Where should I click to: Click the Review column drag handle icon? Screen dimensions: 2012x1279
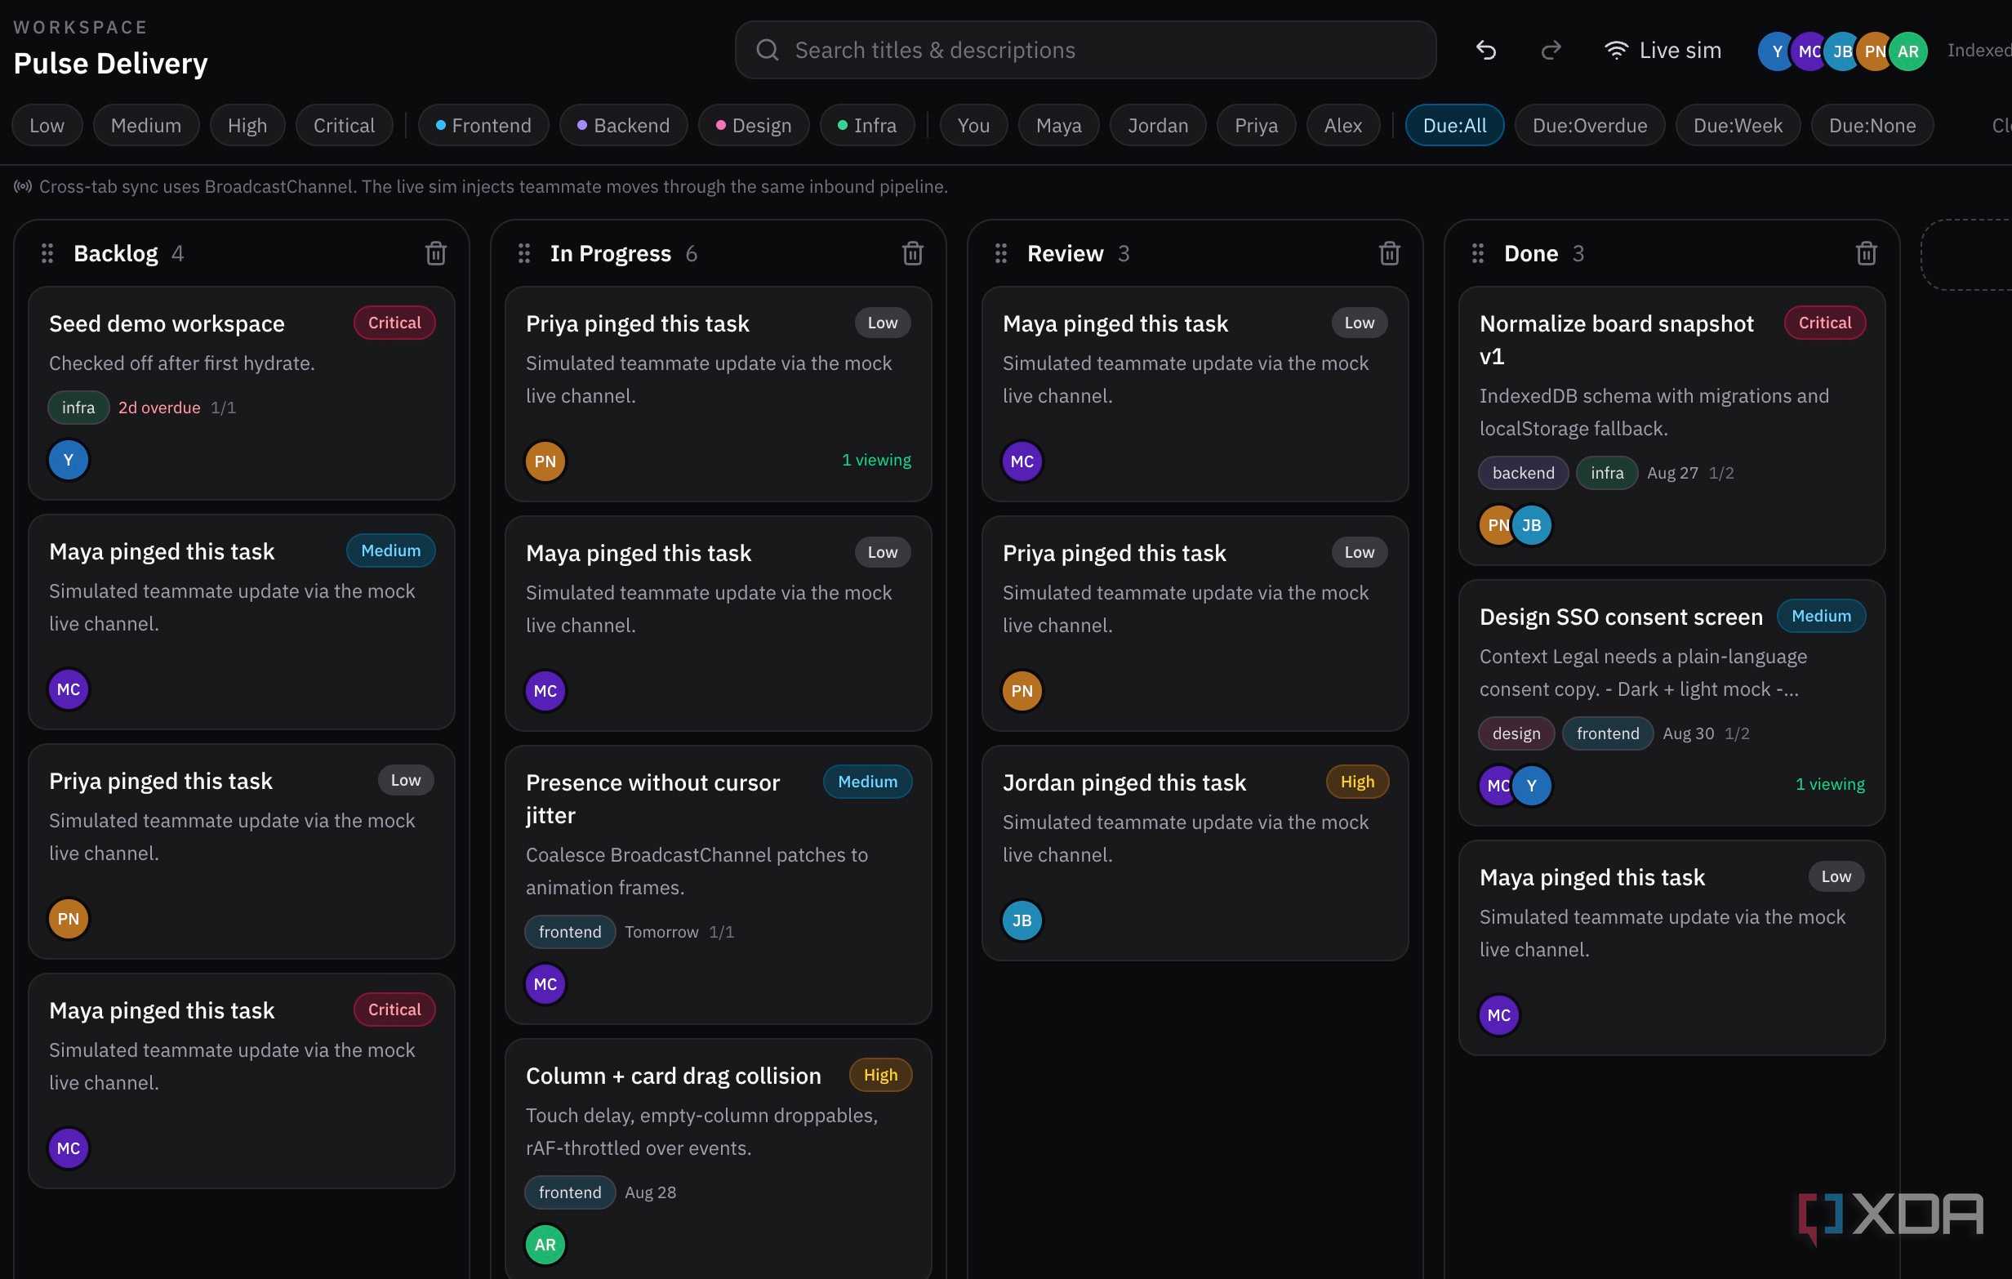(x=1001, y=253)
